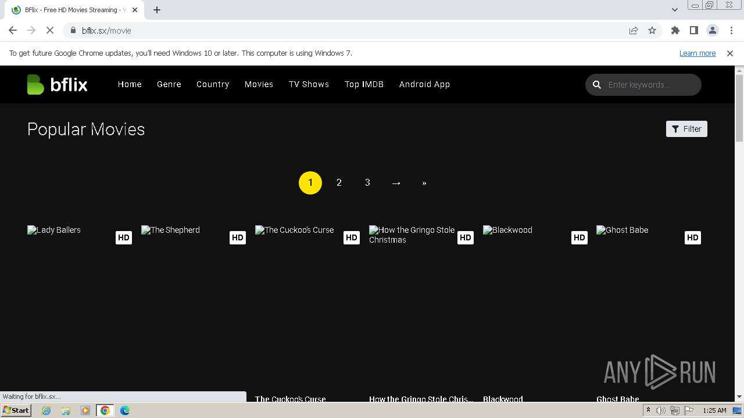Viewport: 744px width, 418px height.
Task: Open the Lady Ballers movie poster
Action: pyautogui.click(x=80, y=305)
